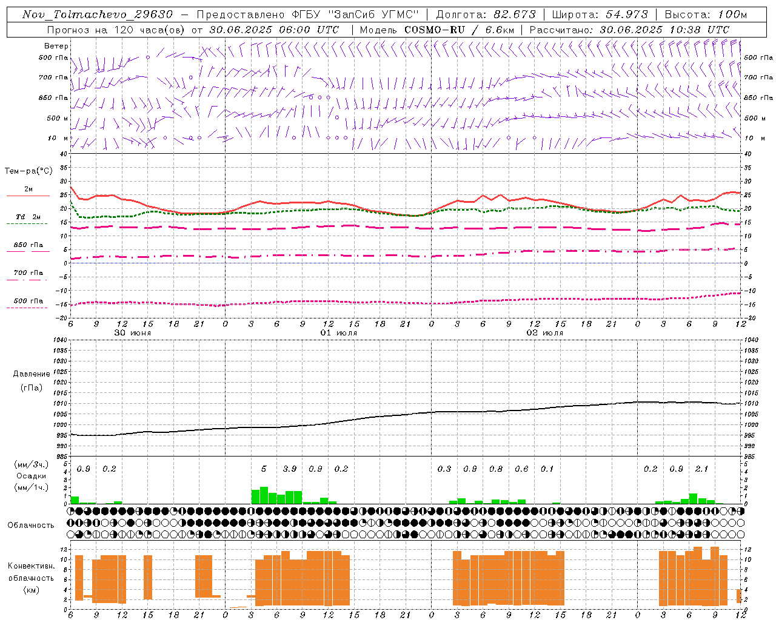Click the (мм/1ч.) hourly precipitation unit label

(30, 487)
